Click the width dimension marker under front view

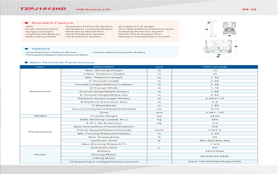[x=229, y=36]
